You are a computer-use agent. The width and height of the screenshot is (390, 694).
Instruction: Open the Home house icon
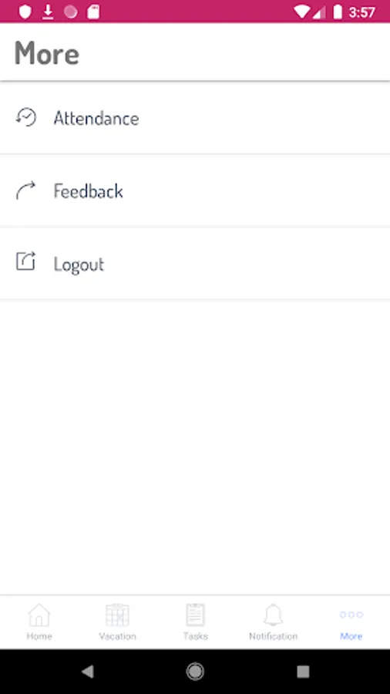(39, 615)
